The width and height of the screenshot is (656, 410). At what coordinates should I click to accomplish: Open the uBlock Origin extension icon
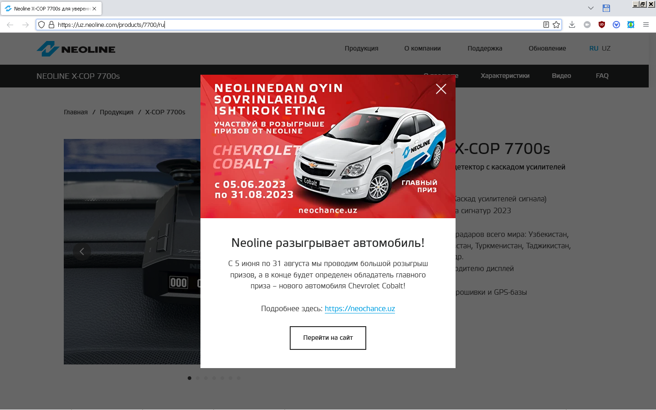602,25
